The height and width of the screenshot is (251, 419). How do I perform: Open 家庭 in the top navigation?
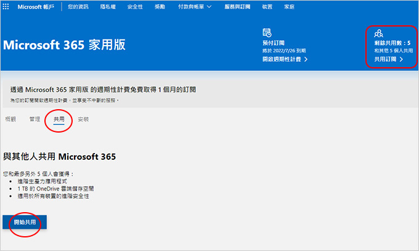coord(289,7)
